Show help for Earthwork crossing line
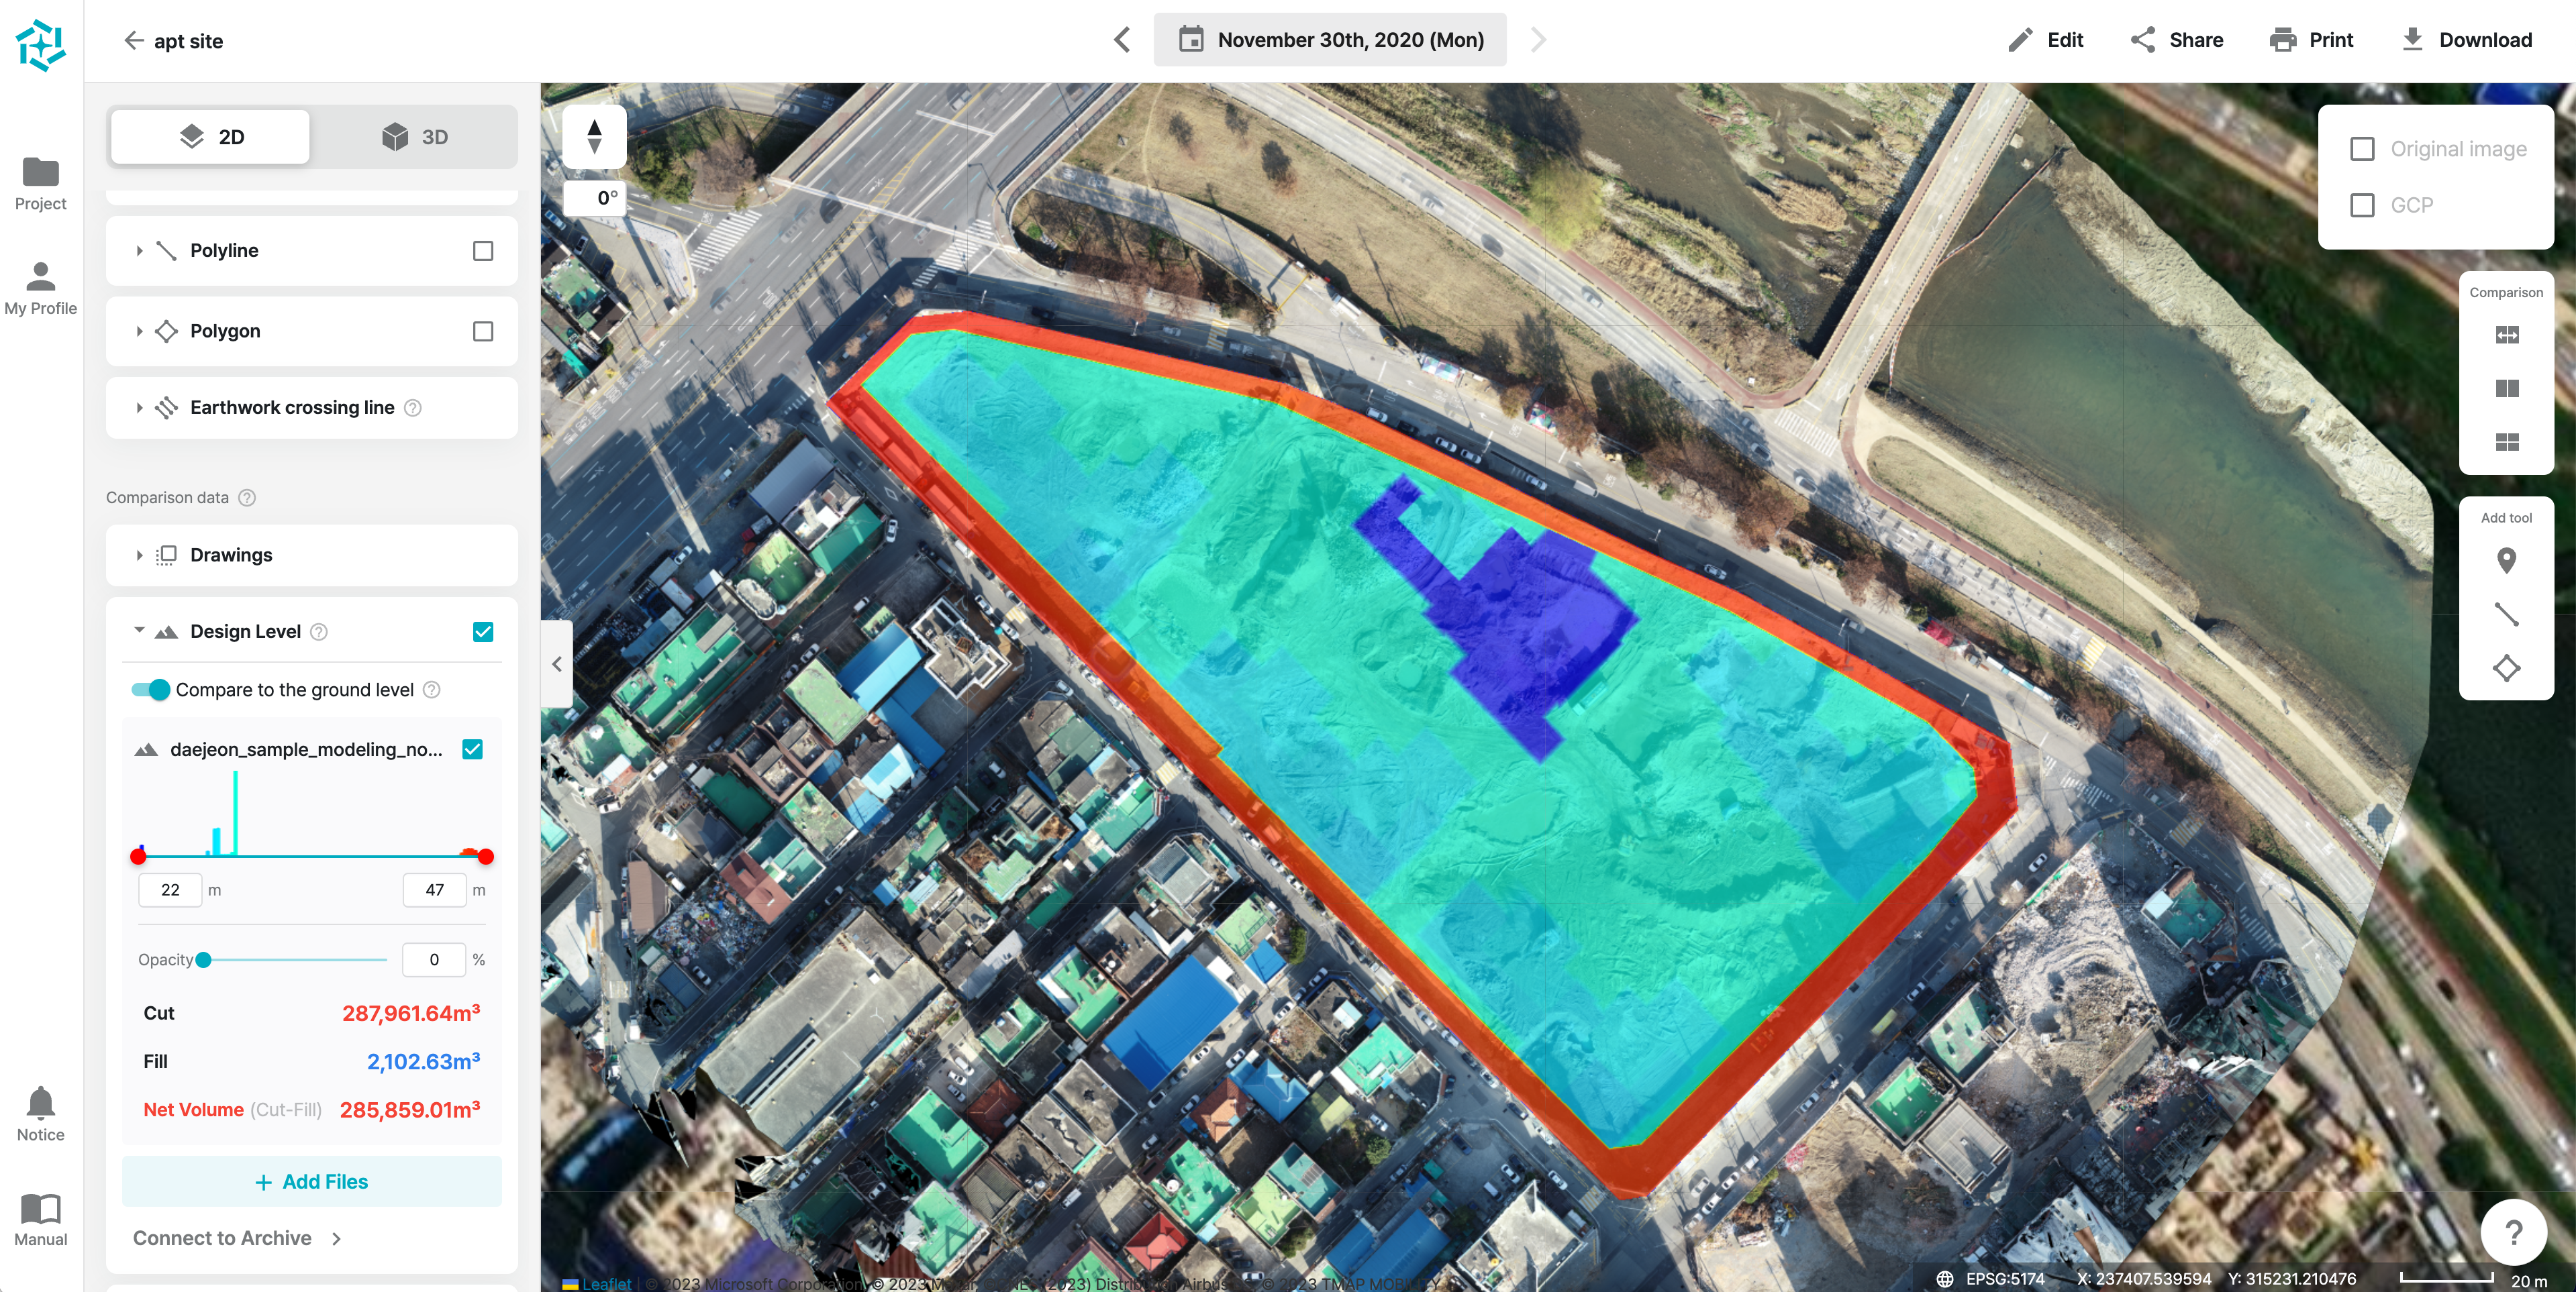Image resolution: width=2576 pixels, height=1292 pixels. pyautogui.click(x=412, y=408)
